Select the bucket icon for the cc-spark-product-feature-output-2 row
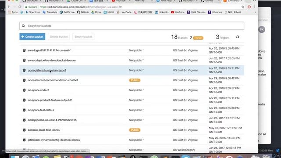The image size is (281, 158). [x=24, y=100]
